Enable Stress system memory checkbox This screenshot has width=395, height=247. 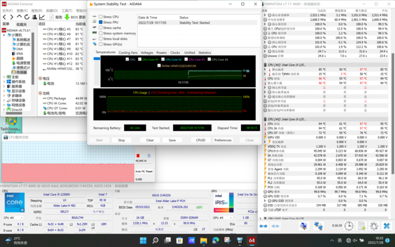(x=101, y=33)
